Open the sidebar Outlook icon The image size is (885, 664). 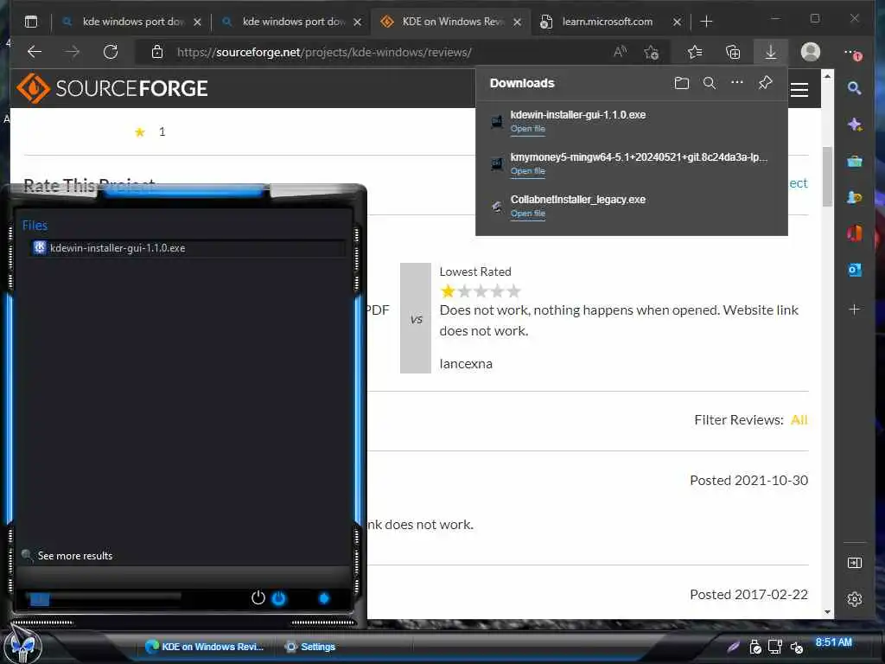coord(855,270)
